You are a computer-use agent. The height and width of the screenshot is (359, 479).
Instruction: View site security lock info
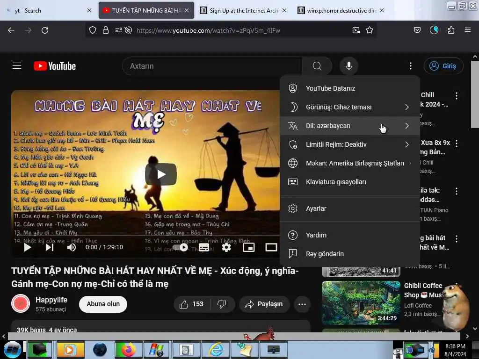point(106,30)
